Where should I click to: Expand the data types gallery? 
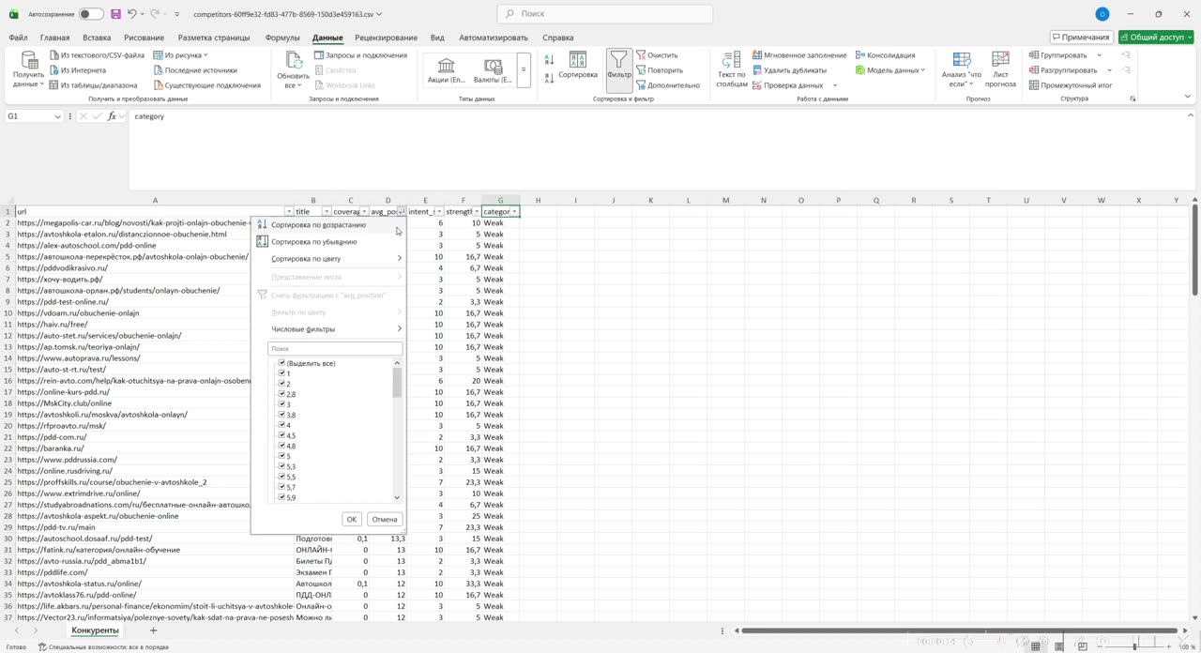coord(524,69)
